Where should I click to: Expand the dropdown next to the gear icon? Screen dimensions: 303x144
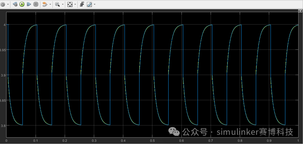coord(8,4)
